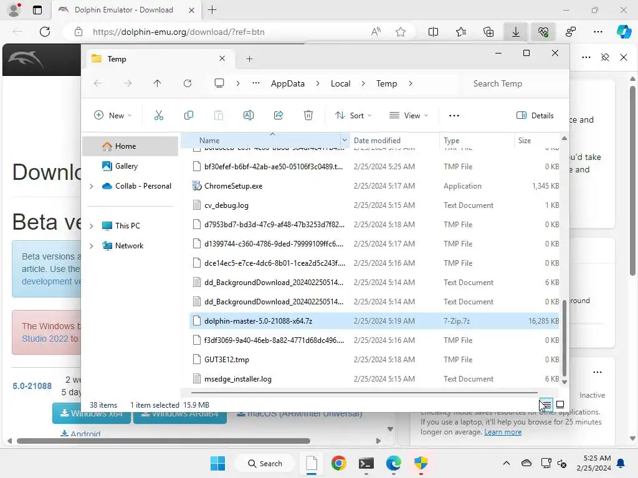Screen dimensions: 638x478
Task: Click the Edge address bar URL
Action: tap(179, 32)
